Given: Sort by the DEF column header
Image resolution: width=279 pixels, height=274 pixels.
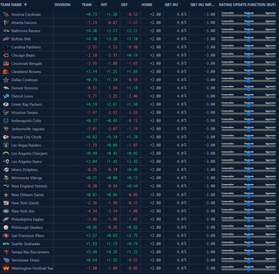Looking at the screenshot, I should pos(124,5).
